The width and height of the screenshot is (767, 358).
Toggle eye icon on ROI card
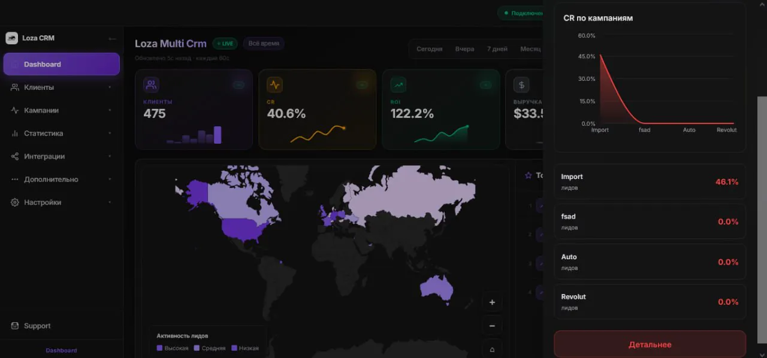pos(486,84)
